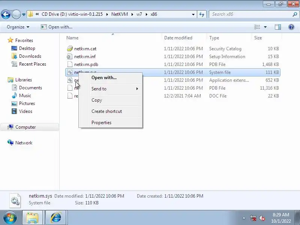Click netkvm.cat file name
The height and width of the screenshot is (225, 300).
tap(85, 49)
